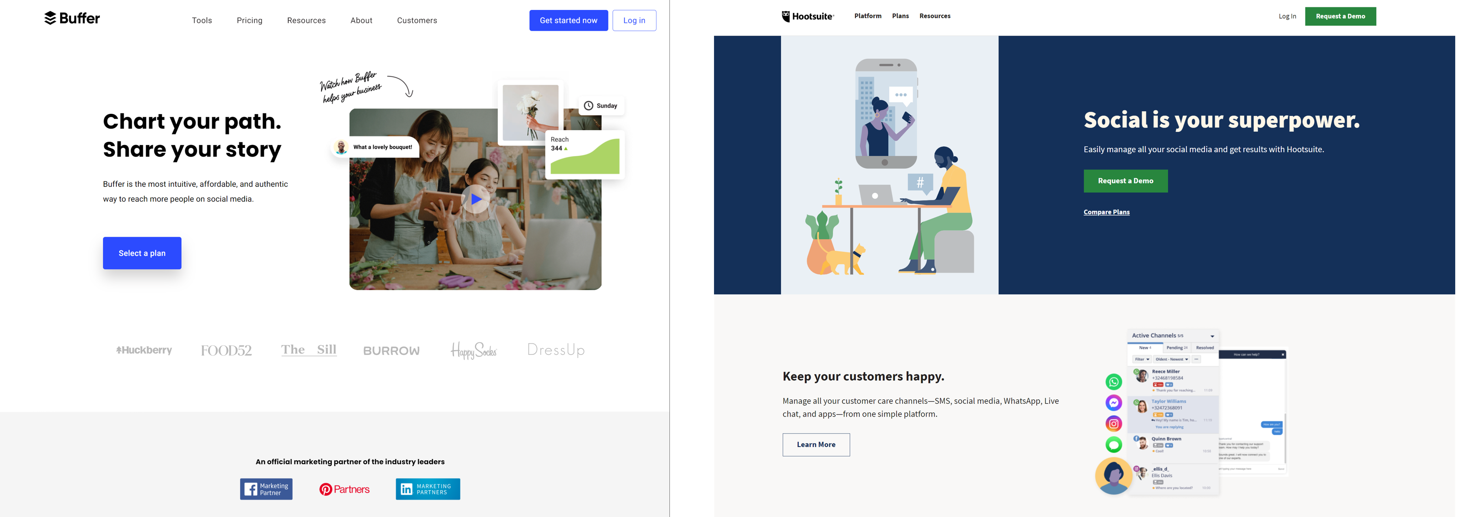Click the 'Learn More' link in Hootsuite customer section
1460x517 pixels.
816,444
